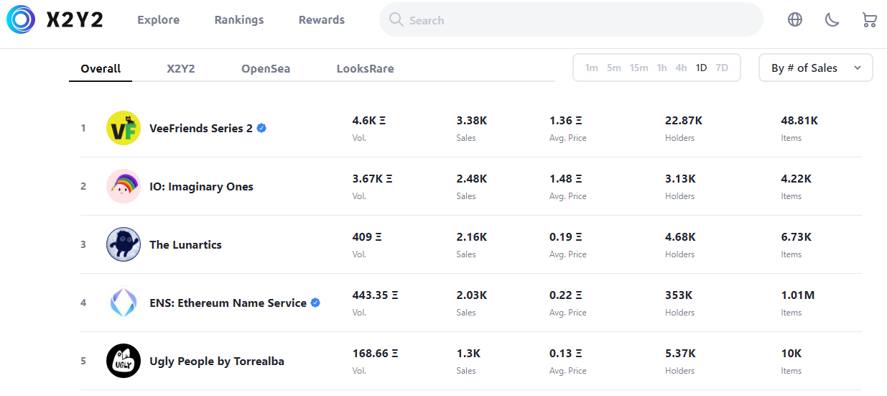Select the 7D time range
The width and height of the screenshot is (887, 396).
722,68
